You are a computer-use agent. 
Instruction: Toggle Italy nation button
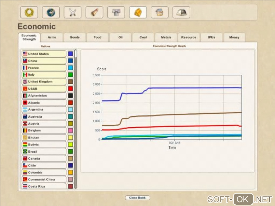(44, 75)
